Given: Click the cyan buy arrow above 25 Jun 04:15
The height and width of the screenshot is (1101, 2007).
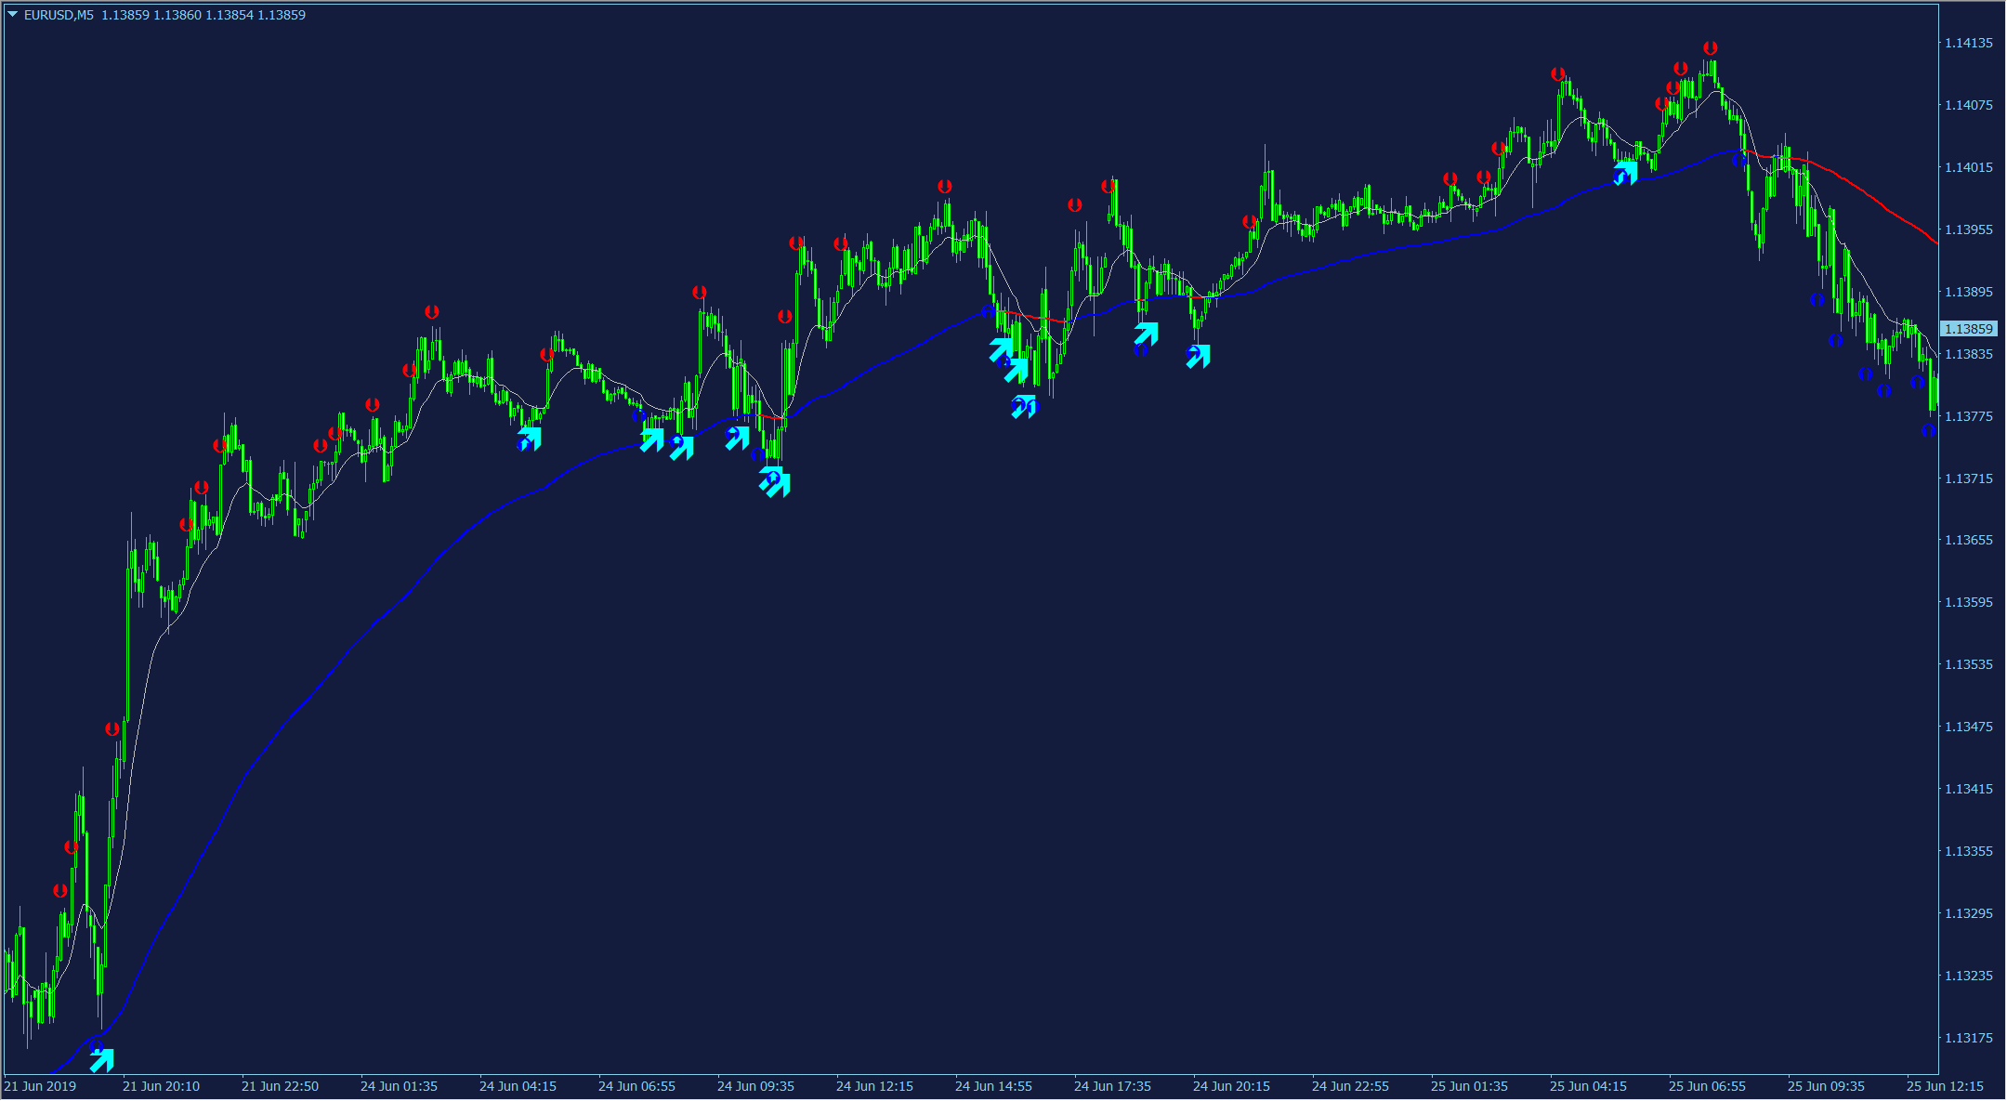Looking at the screenshot, I should click(1625, 174).
